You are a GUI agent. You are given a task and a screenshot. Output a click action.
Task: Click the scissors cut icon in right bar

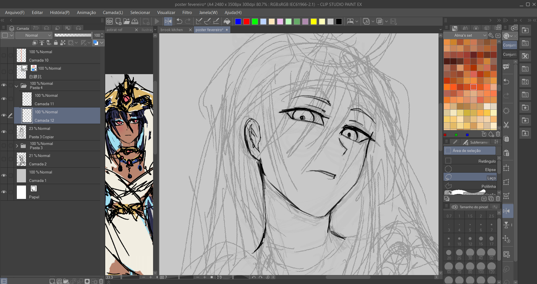[506, 125]
